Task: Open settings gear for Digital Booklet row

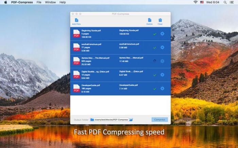Action: point(162,75)
